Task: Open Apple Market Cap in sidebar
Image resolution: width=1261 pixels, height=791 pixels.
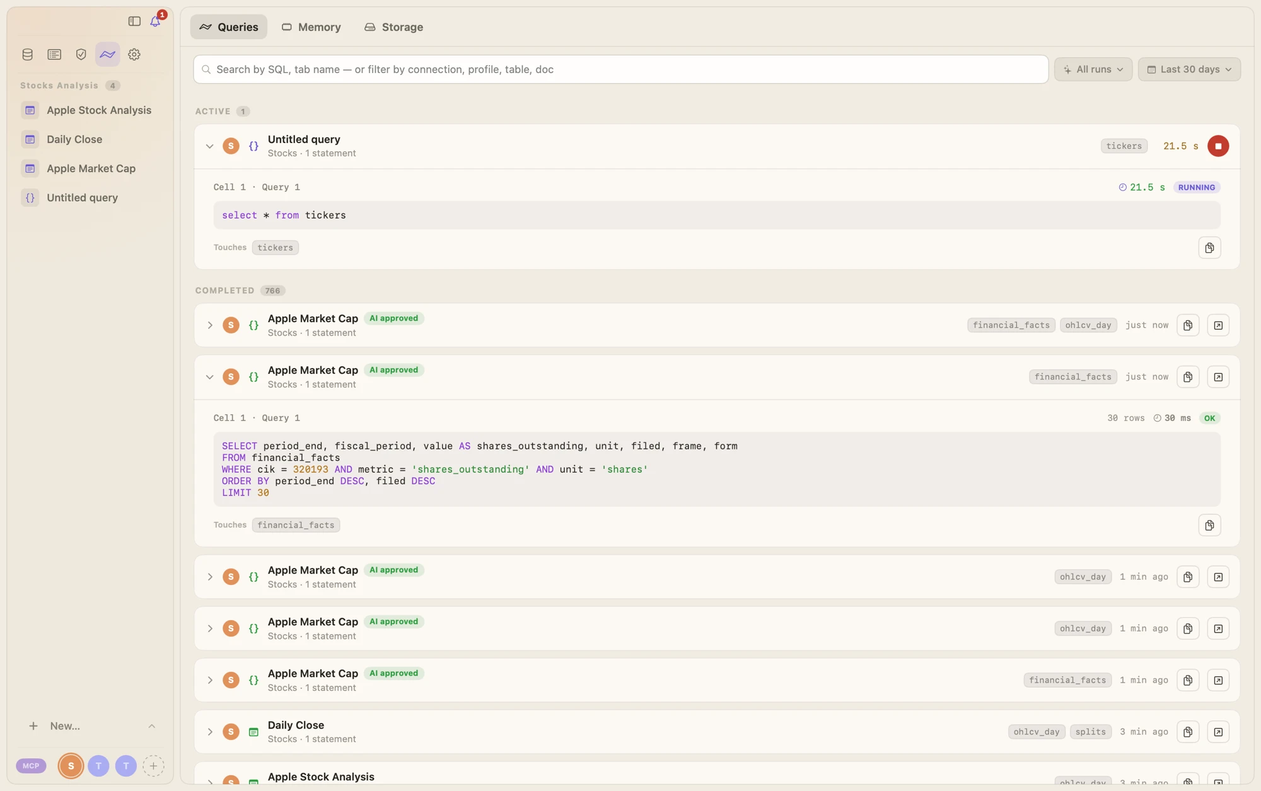Action: click(x=90, y=168)
